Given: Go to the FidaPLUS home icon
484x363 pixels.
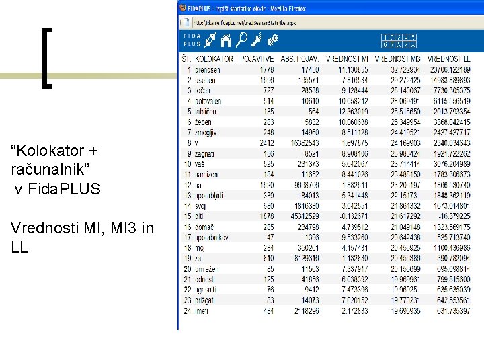Looking at the screenshot, I should [226, 40].
